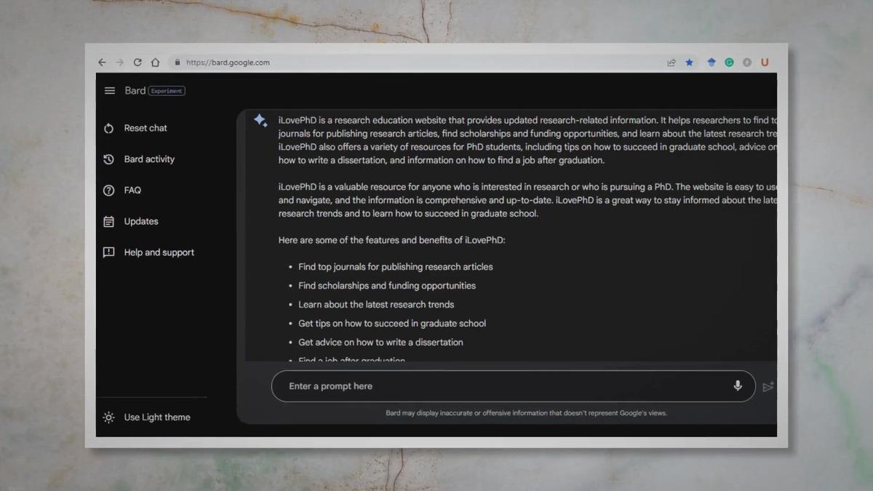Click the Reset chat sidebar entry

145,127
